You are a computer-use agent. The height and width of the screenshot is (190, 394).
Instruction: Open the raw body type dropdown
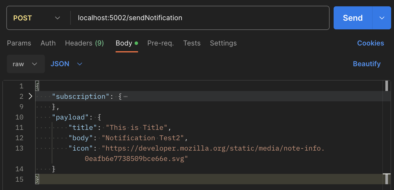click(x=26, y=64)
